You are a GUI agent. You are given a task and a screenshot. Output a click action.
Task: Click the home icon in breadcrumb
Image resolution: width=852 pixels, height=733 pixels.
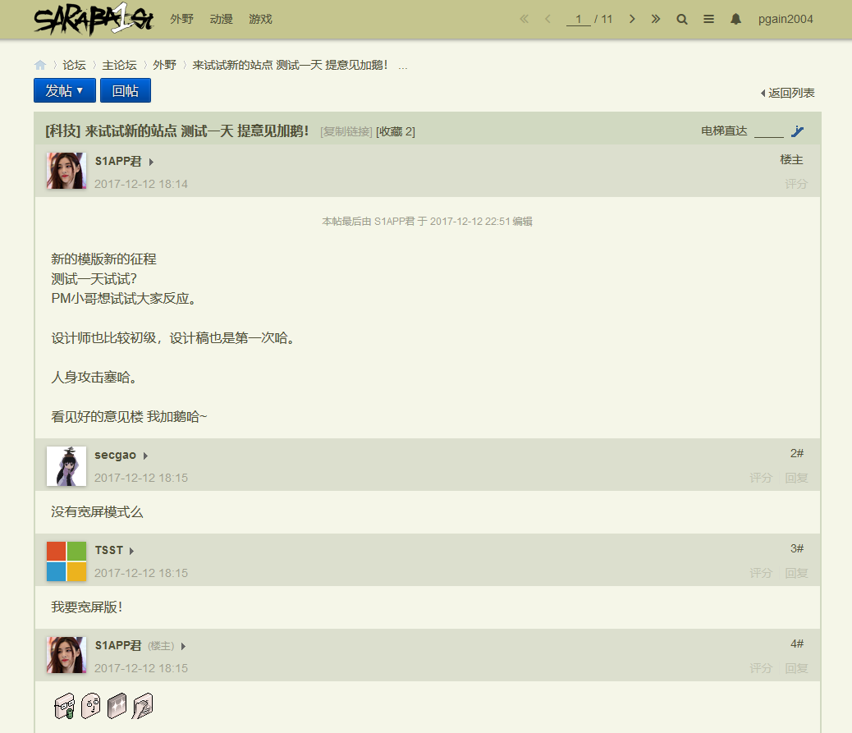tap(40, 65)
